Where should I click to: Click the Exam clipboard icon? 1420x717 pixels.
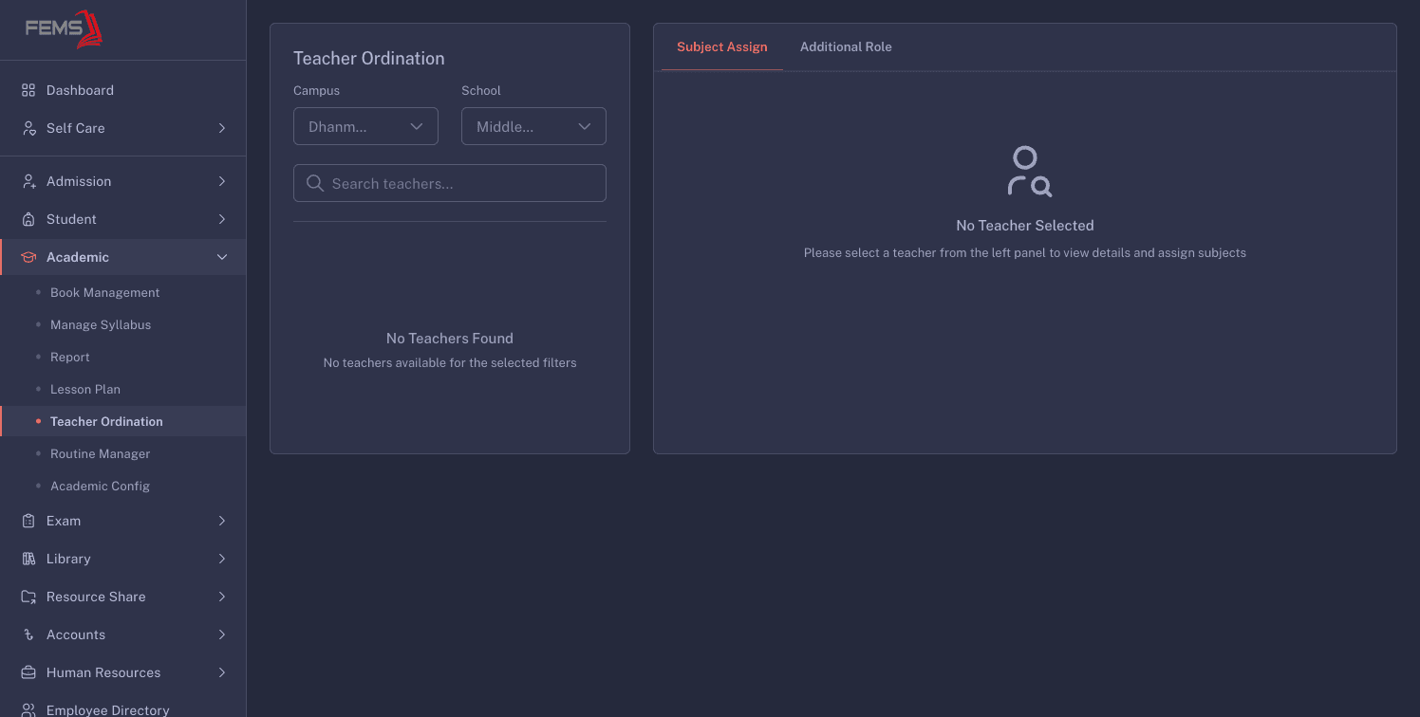(28, 521)
